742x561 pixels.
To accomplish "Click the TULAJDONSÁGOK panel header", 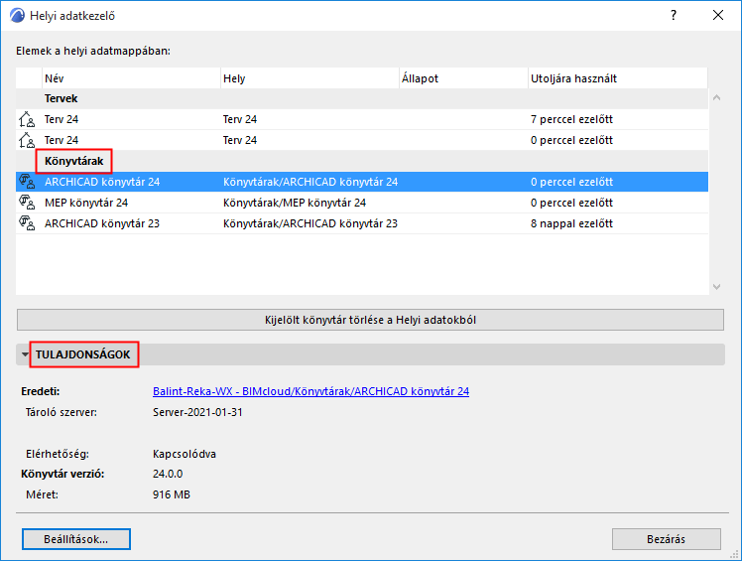I will click(x=370, y=354).
